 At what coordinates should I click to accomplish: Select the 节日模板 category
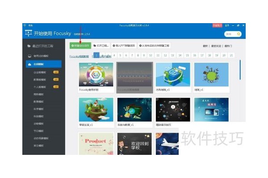click(x=38, y=131)
